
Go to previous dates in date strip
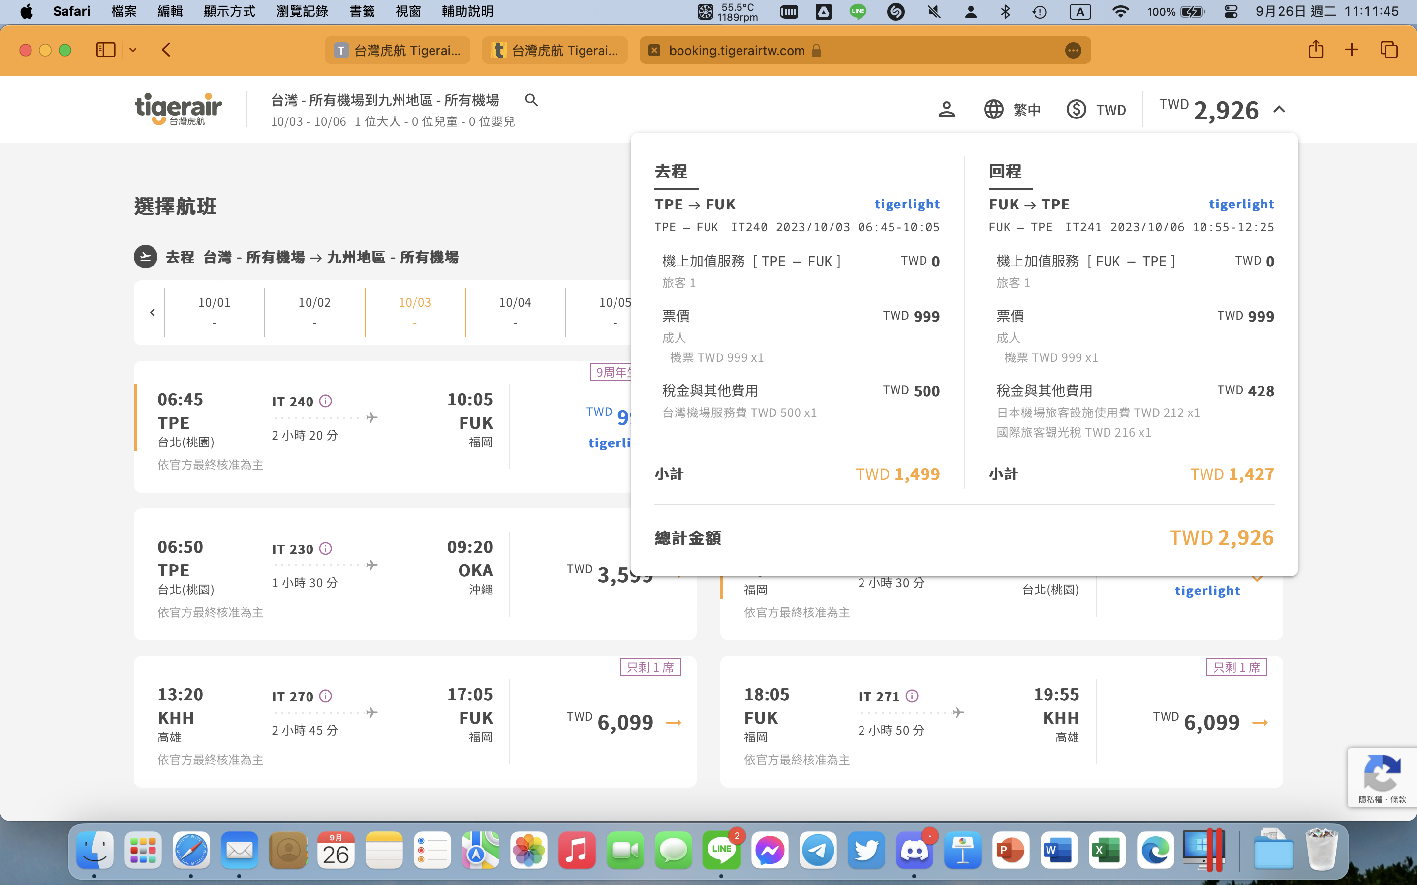[152, 313]
